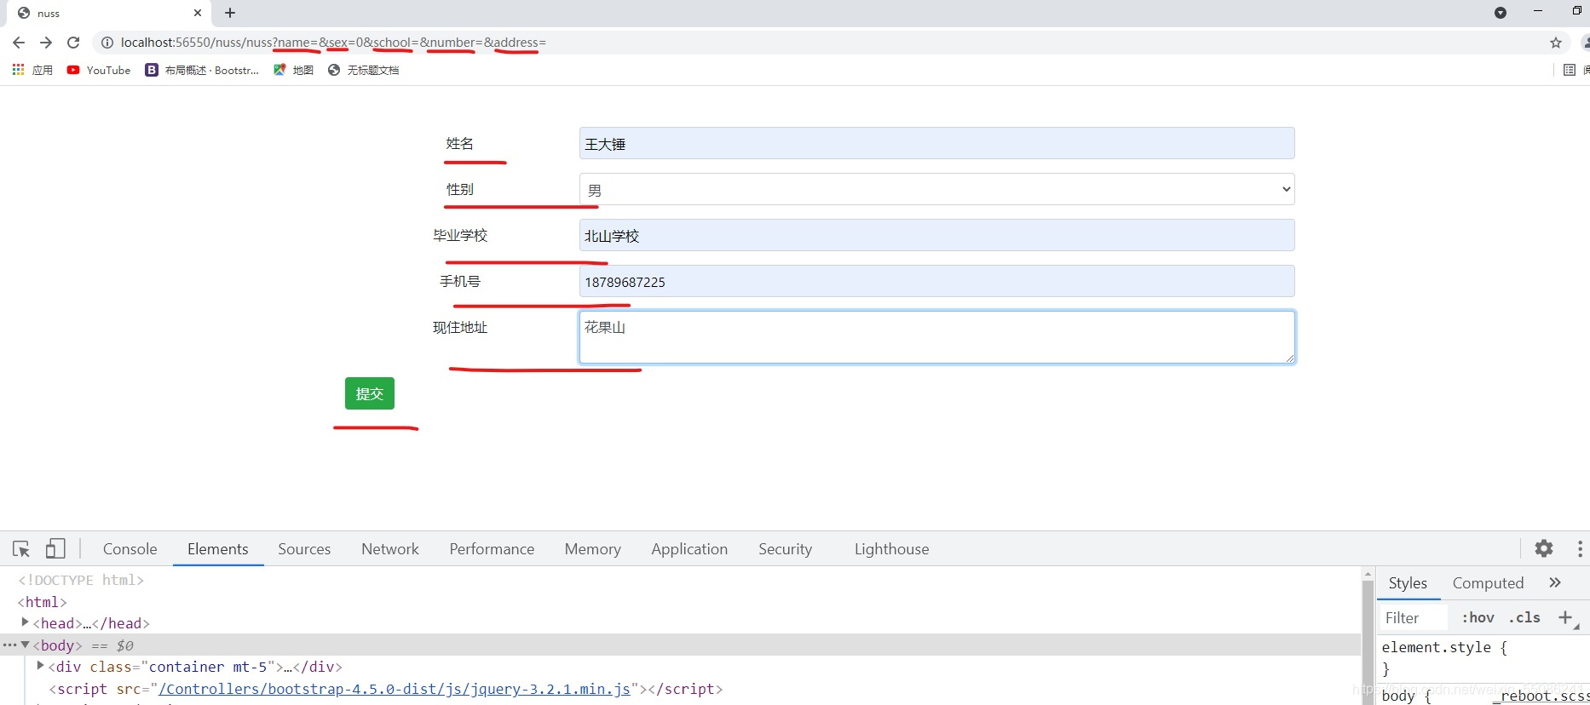Open the Bootstrap layout overview bookmark
The height and width of the screenshot is (705, 1590).
pos(203,70)
